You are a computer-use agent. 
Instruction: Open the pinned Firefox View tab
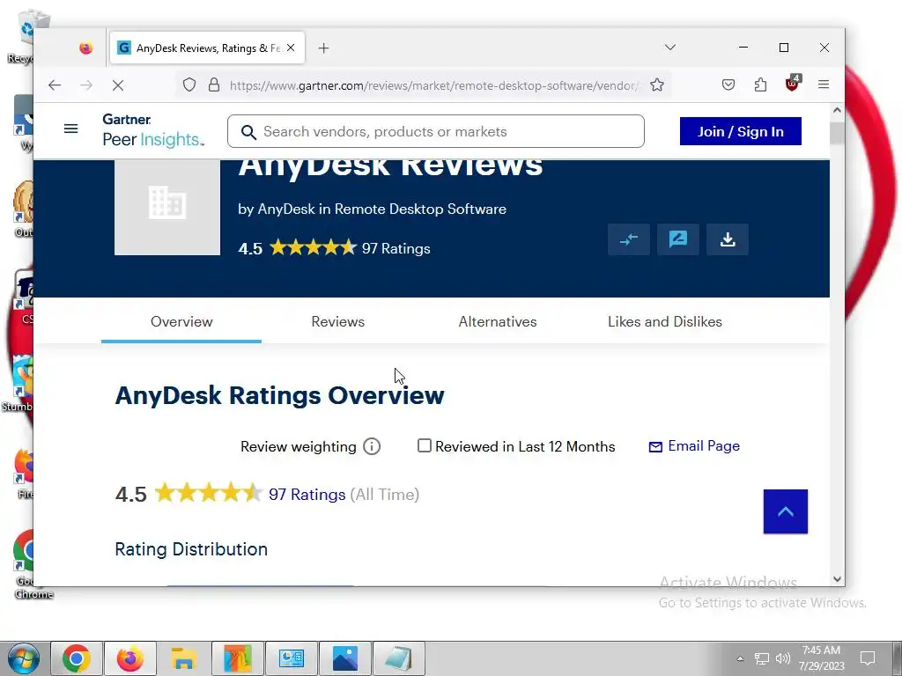[85, 48]
